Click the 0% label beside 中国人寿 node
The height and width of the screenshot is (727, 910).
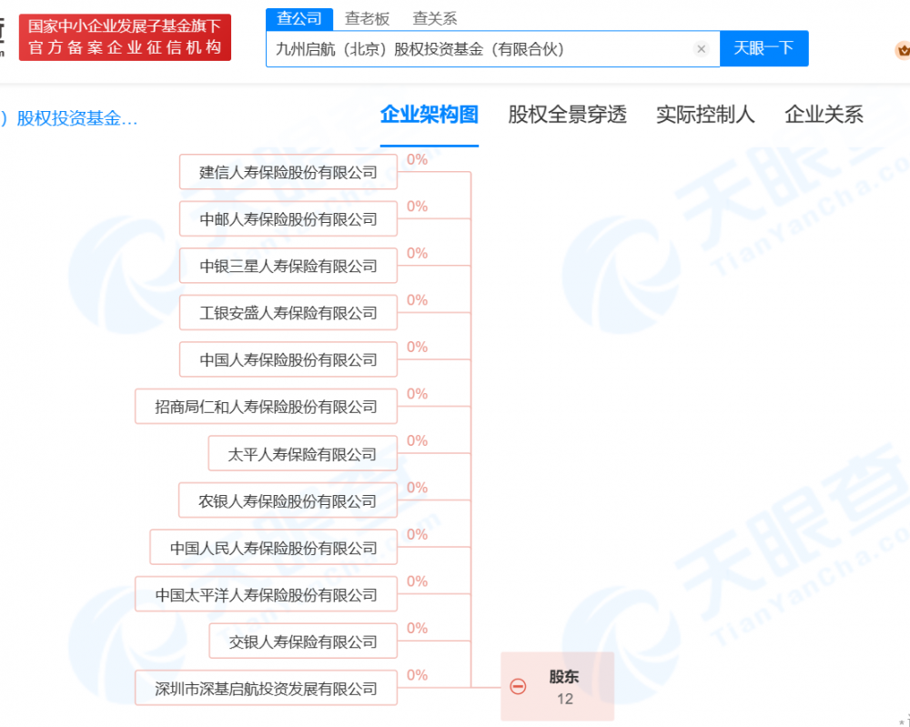tap(418, 347)
